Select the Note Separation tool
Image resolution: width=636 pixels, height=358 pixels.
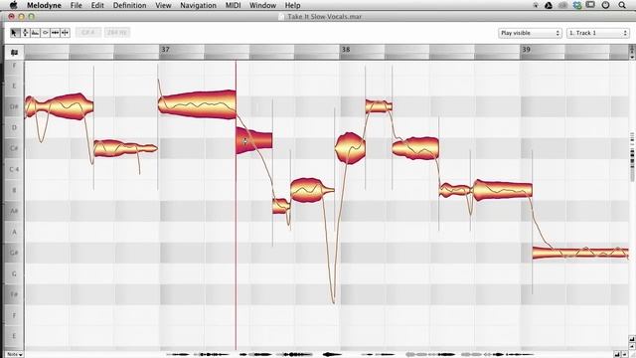click(x=65, y=33)
